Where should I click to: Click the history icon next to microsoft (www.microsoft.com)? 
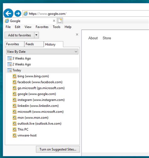(14, 112)
